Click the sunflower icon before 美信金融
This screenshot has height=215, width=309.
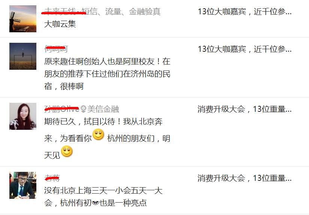point(83,109)
